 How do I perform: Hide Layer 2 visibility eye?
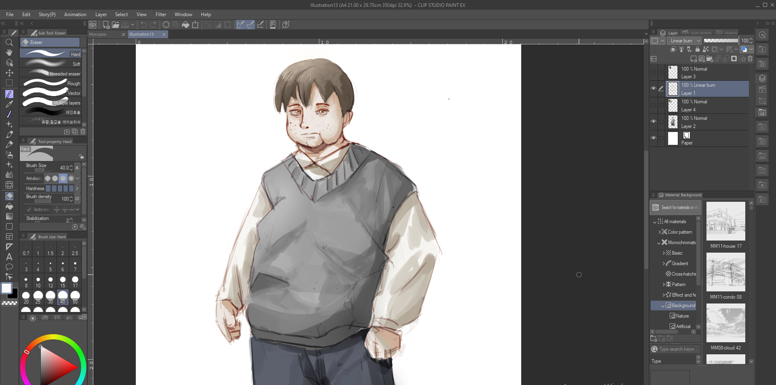pyautogui.click(x=654, y=121)
